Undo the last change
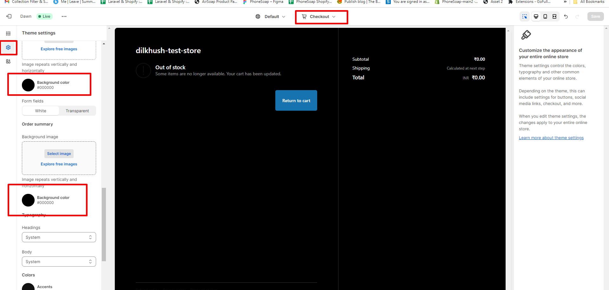This screenshot has height=290, width=609. (x=566, y=16)
